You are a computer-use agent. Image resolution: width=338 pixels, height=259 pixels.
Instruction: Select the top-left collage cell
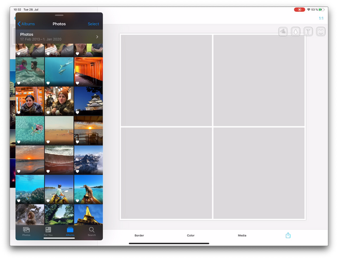166,80
